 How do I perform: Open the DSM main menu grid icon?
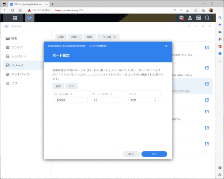point(15,18)
